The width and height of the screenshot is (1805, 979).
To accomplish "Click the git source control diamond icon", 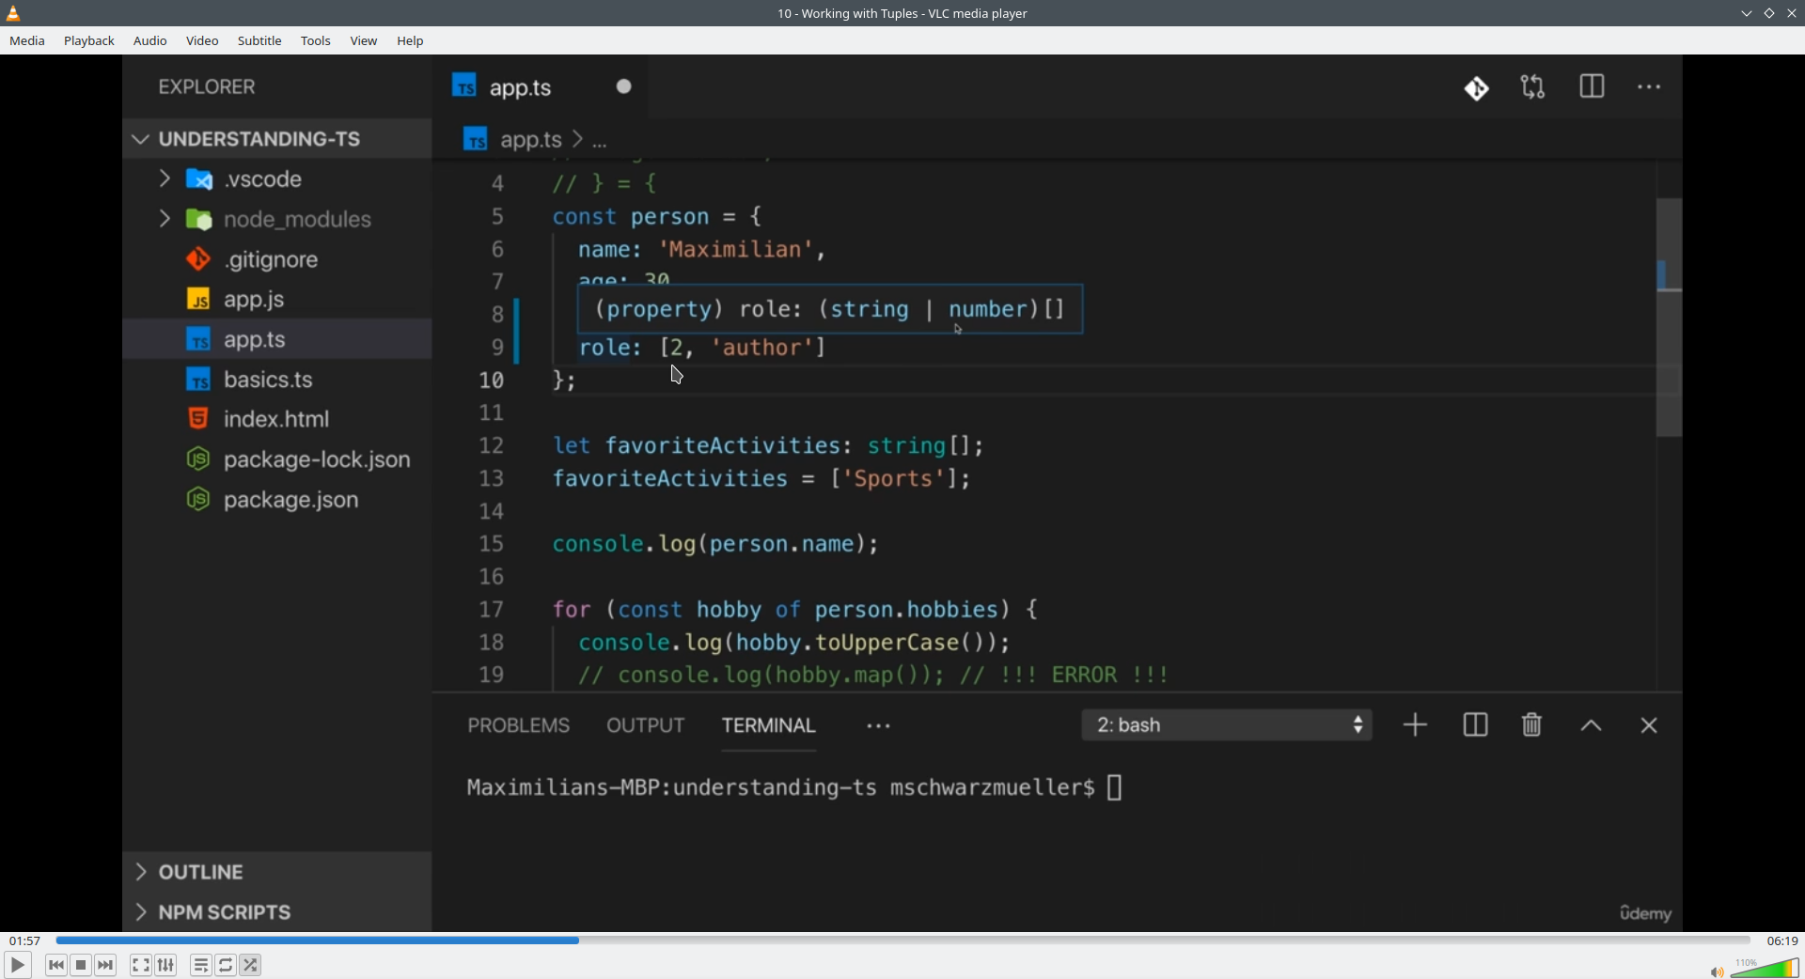I will coord(1477,88).
